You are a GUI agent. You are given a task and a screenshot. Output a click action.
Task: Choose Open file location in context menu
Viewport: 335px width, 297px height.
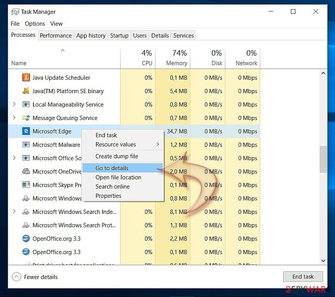123,177
